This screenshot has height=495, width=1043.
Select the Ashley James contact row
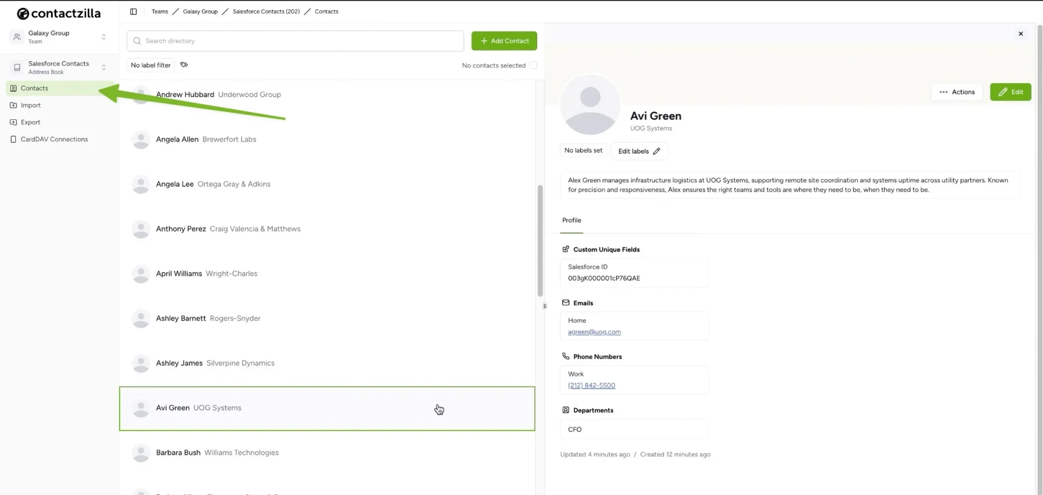coord(327,364)
